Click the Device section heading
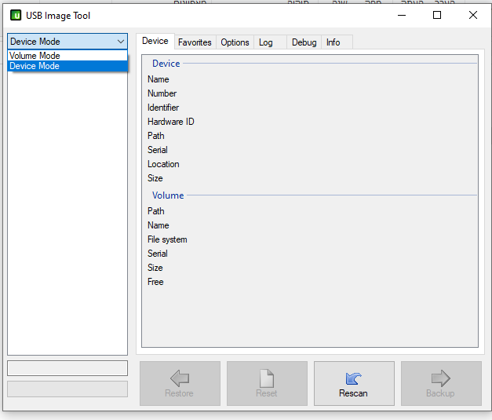 coord(166,64)
